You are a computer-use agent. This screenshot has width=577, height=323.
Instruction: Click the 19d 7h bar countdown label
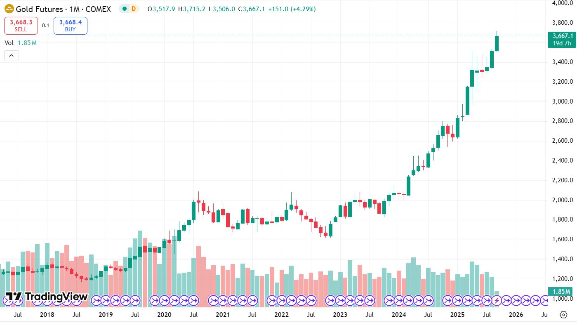tap(561, 43)
